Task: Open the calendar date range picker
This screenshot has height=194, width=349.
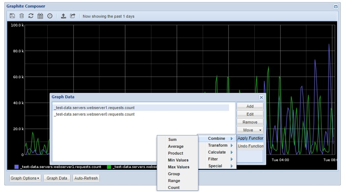Action: click(40, 16)
